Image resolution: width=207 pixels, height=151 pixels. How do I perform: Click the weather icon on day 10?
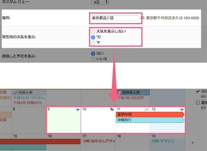(112, 109)
